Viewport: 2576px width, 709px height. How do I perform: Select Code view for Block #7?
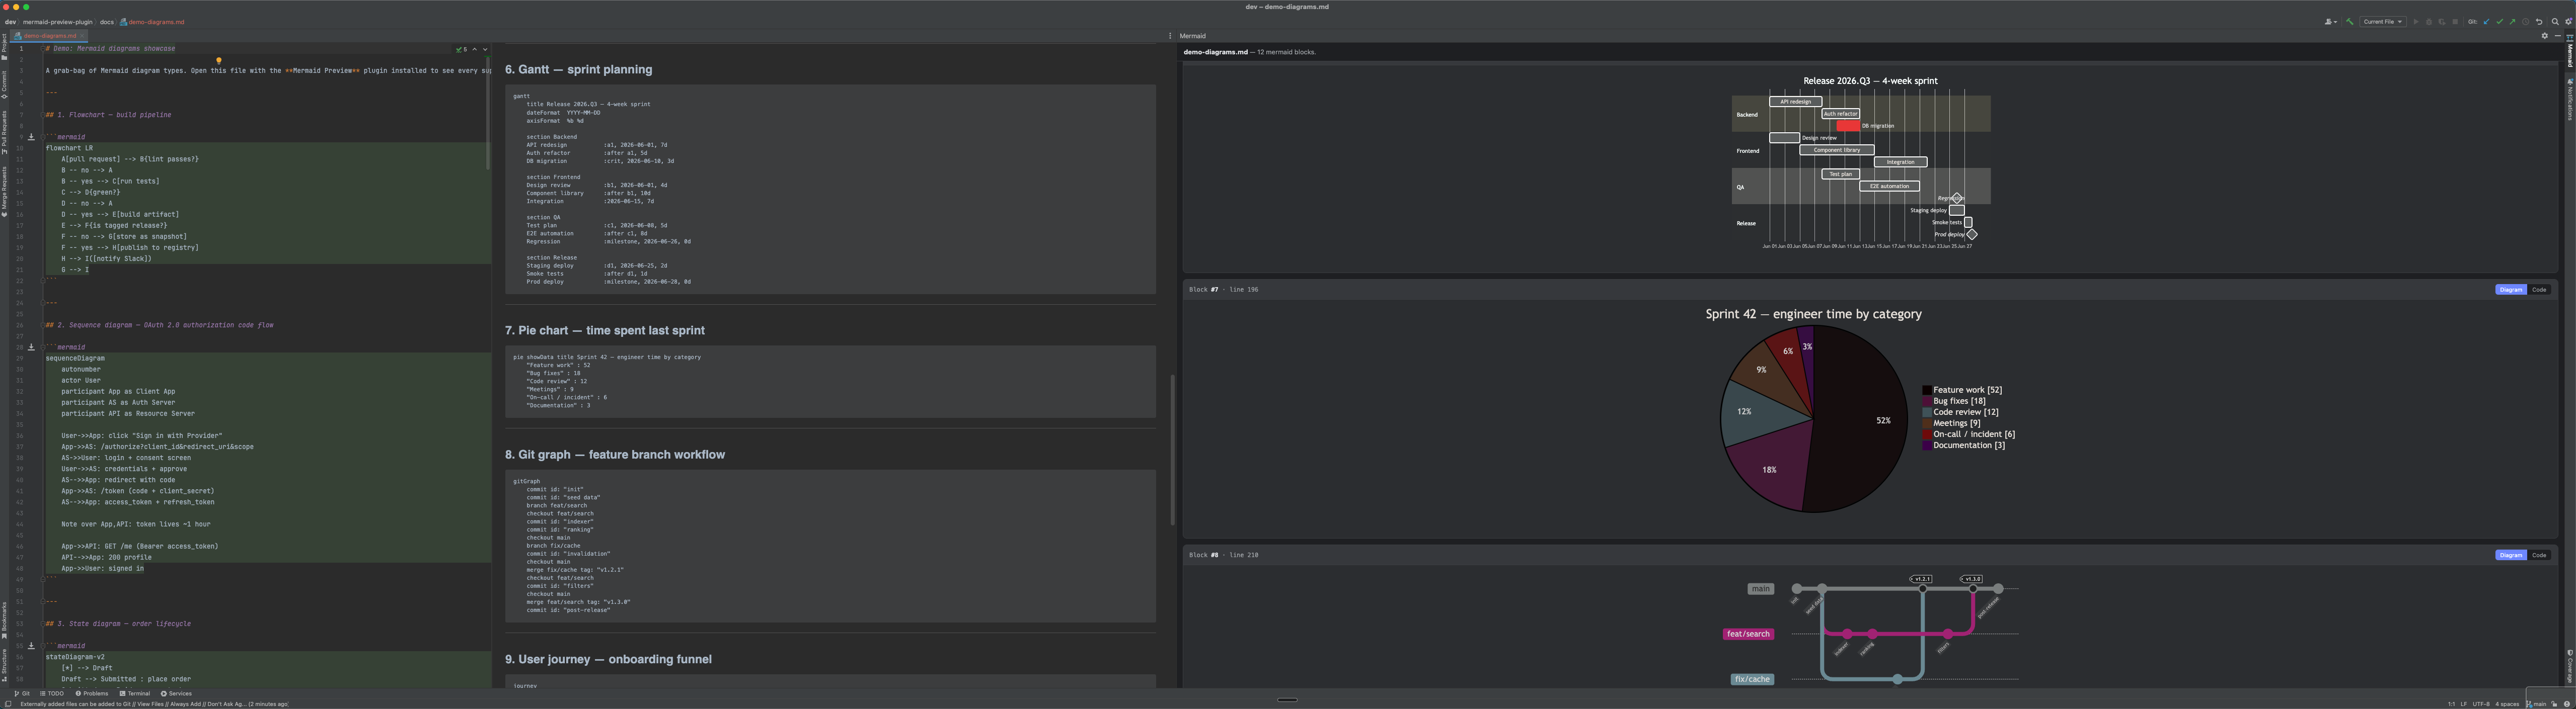(x=2539, y=290)
